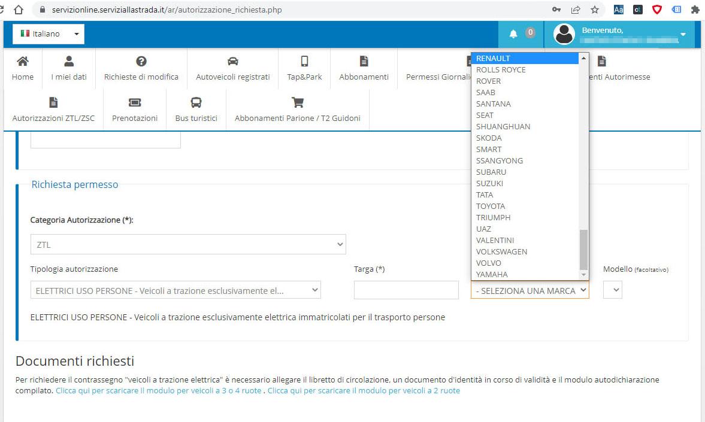Image resolution: width=705 pixels, height=422 pixels.
Task: Select SUBARU in the brand list
Action: tap(525, 172)
